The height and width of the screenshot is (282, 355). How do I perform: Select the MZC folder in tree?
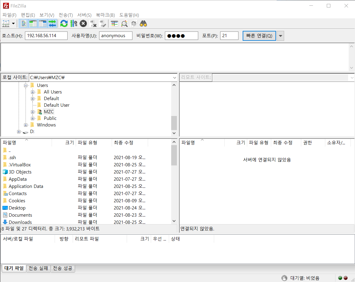click(x=49, y=111)
